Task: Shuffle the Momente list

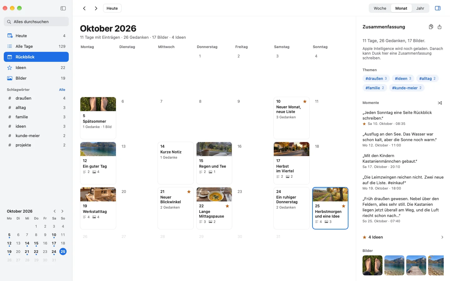Action: coord(440,103)
